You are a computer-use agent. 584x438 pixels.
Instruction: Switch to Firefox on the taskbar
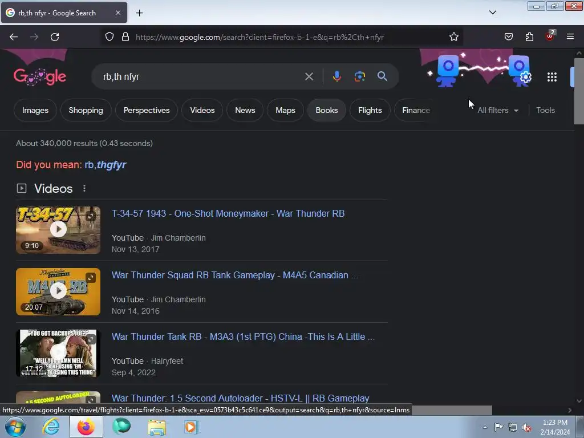(x=86, y=427)
